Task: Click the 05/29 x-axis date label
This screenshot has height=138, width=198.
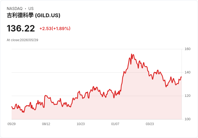Action: 12,124
